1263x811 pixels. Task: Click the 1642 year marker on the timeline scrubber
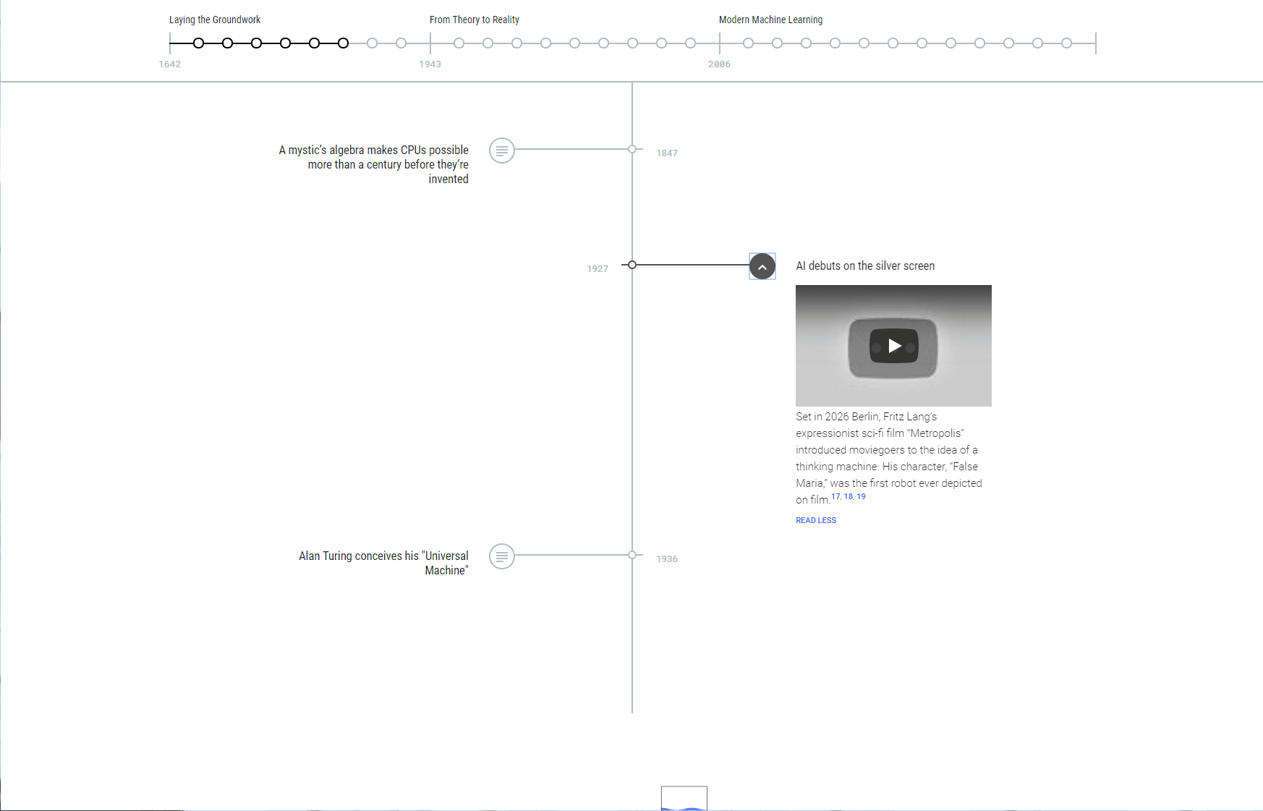[170, 64]
